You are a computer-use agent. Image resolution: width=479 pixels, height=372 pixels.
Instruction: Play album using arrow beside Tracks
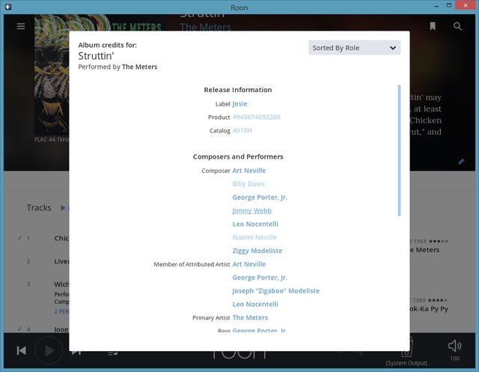pos(63,207)
